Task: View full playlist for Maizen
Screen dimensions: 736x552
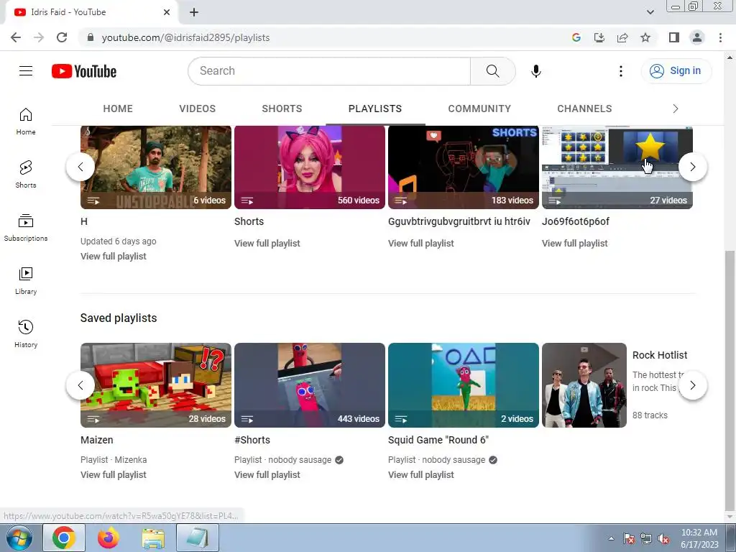Action: [x=113, y=474]
